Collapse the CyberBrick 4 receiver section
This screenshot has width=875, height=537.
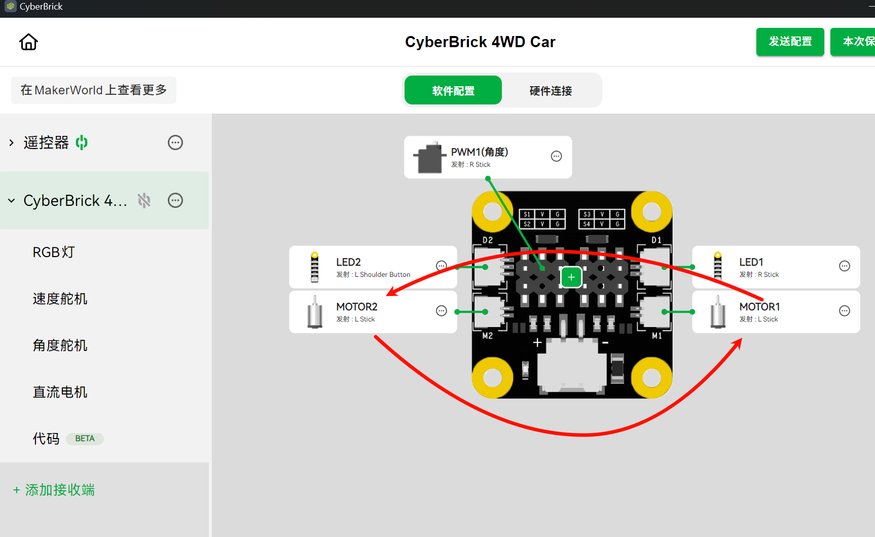(x=11, y=201)
